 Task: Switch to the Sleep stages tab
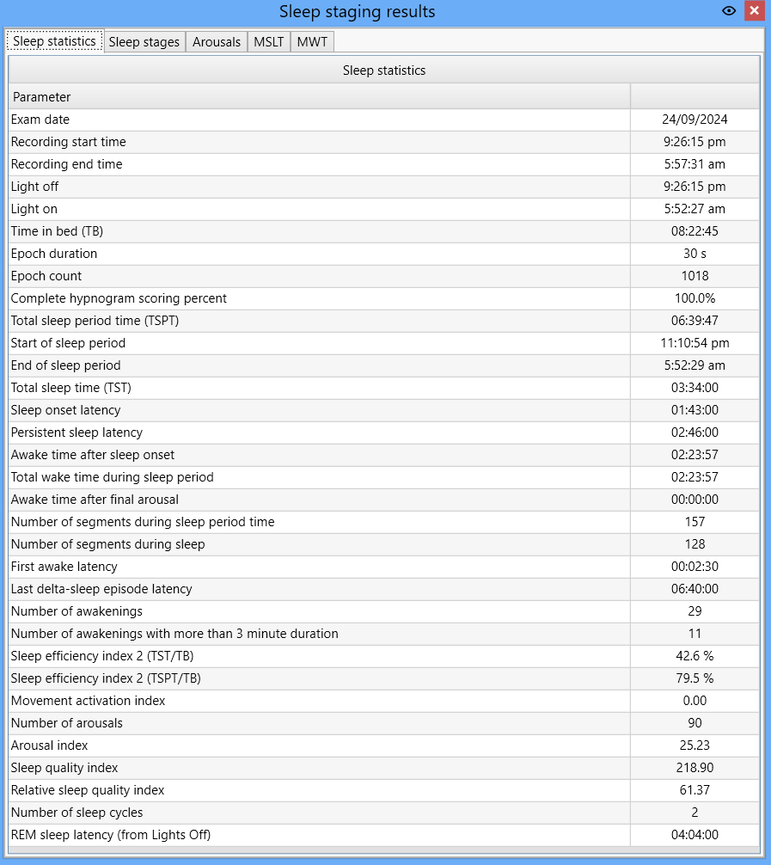[x=144, y=42]
